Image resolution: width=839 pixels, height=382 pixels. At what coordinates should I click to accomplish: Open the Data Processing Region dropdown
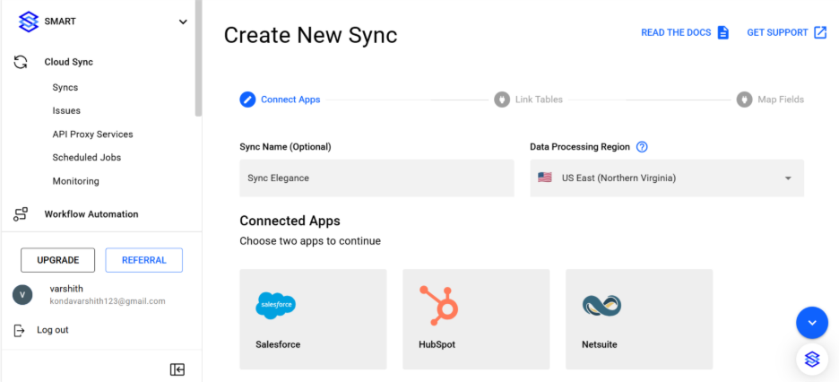tap(667, 178)
